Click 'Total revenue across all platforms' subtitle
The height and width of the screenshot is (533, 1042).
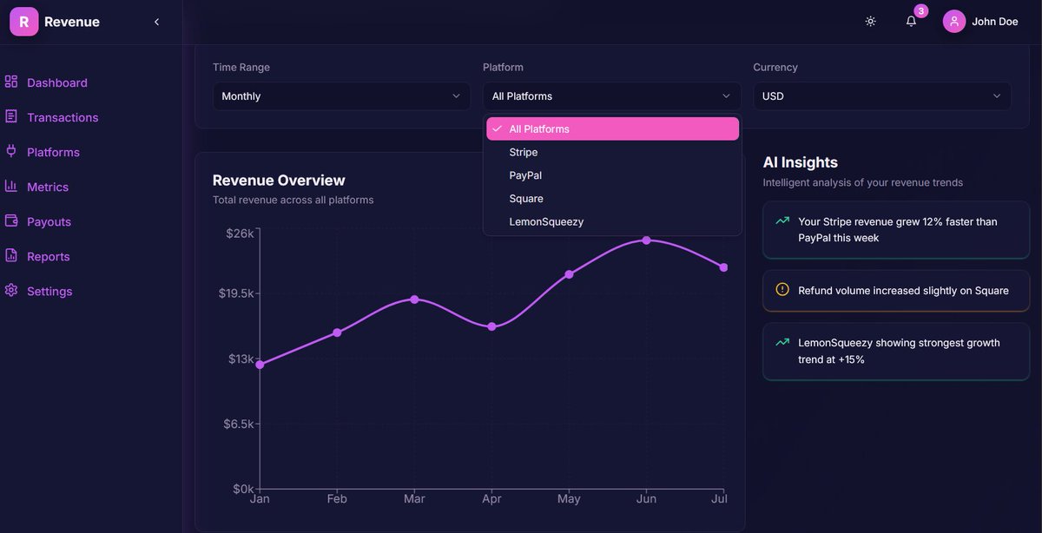(293, 200)
